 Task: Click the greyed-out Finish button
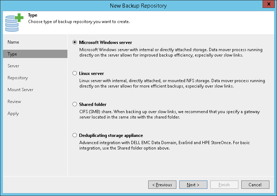[x=224, y=185]
